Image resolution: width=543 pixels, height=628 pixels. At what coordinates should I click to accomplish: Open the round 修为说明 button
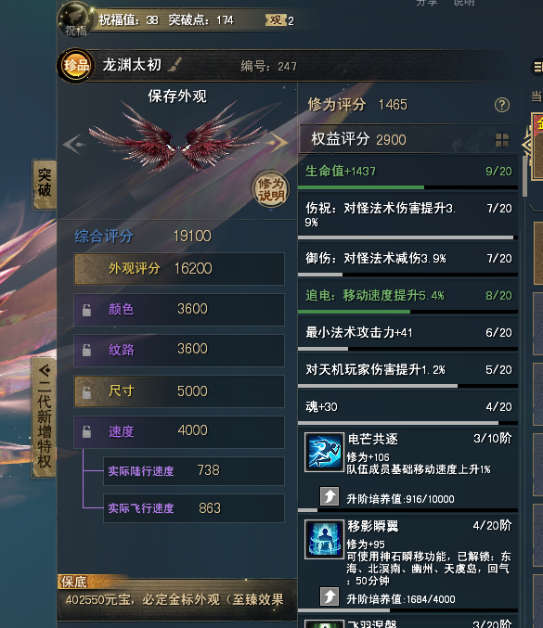click(x=271, y=189)
